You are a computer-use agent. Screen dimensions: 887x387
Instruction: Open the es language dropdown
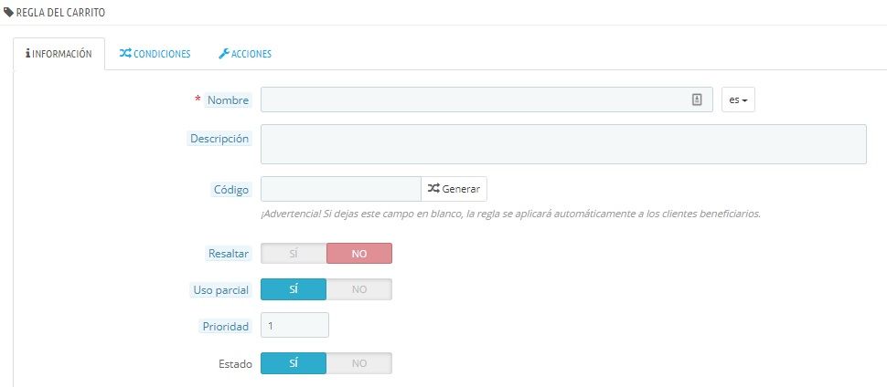738,99
